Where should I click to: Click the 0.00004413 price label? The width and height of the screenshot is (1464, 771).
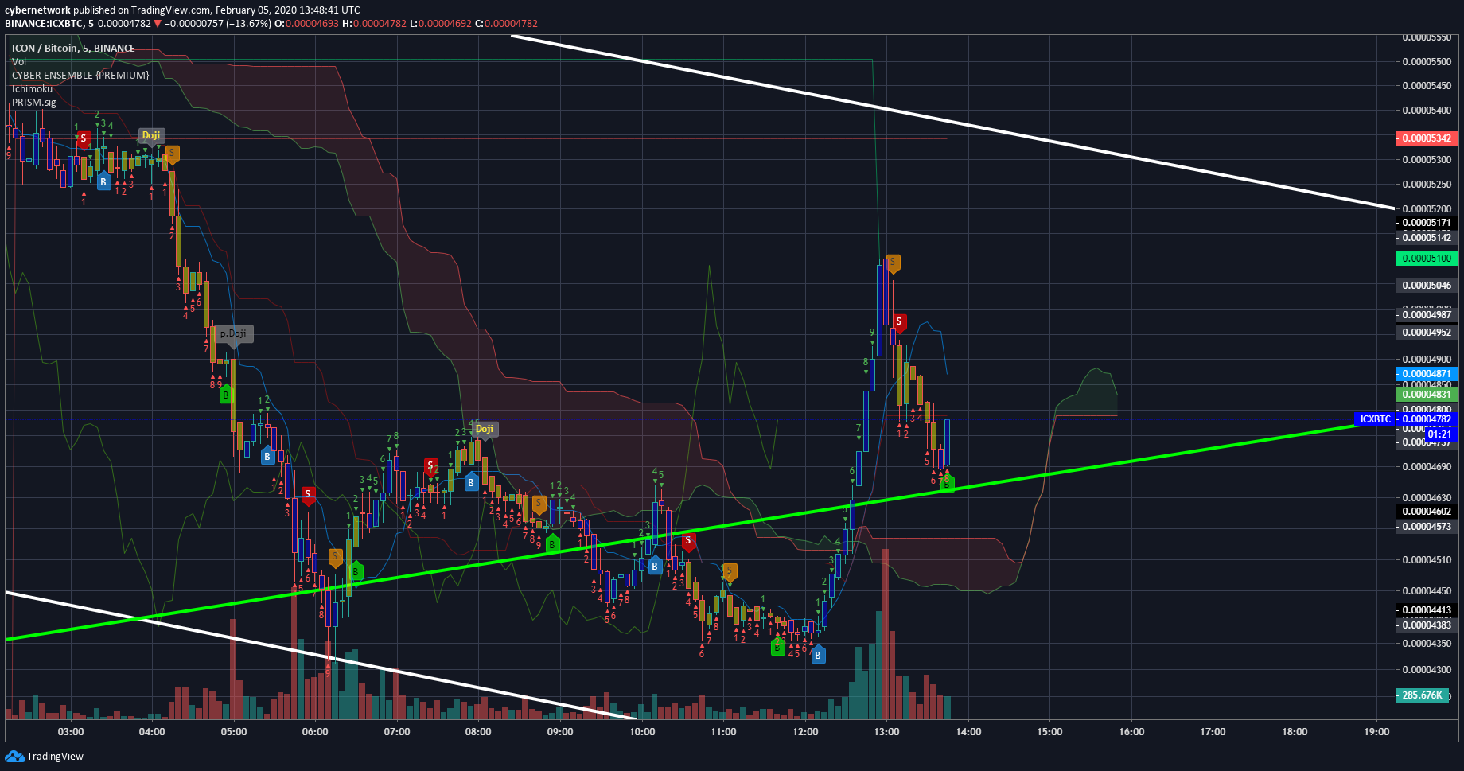pos(1427,610)
